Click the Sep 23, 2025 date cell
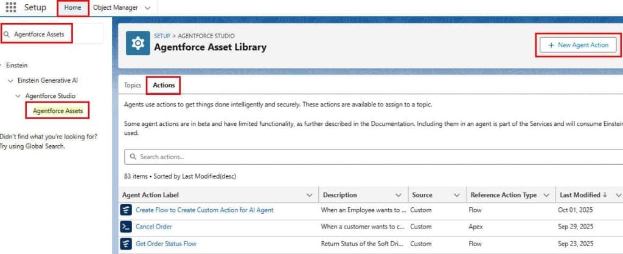This screenshot has height=254, width=623. coord(576,243)
